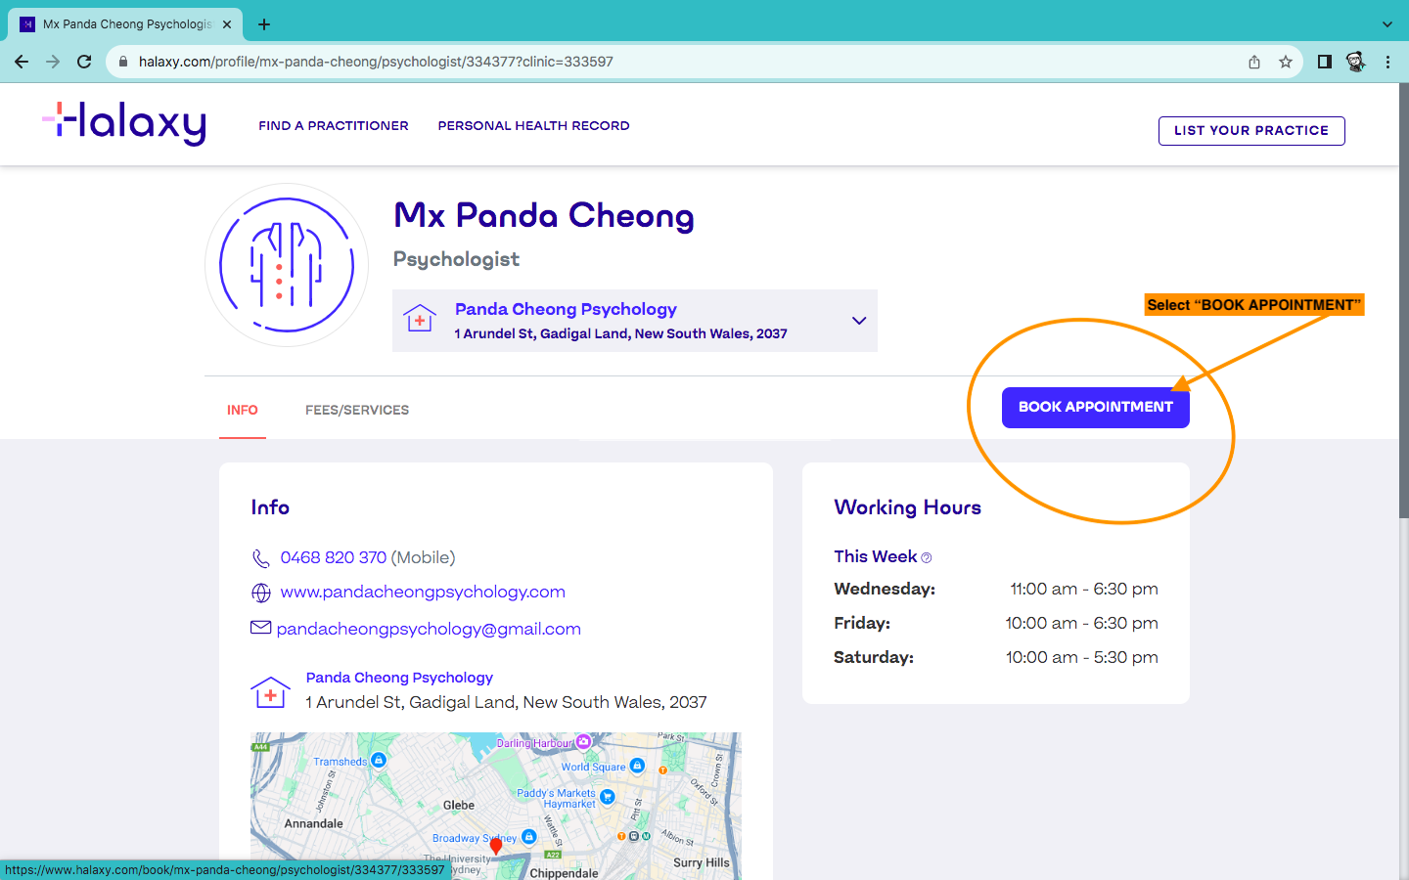Click List Your Practice button
Image resolution: width=1409 pixels, height=880 pixels.
[1251, 131]
